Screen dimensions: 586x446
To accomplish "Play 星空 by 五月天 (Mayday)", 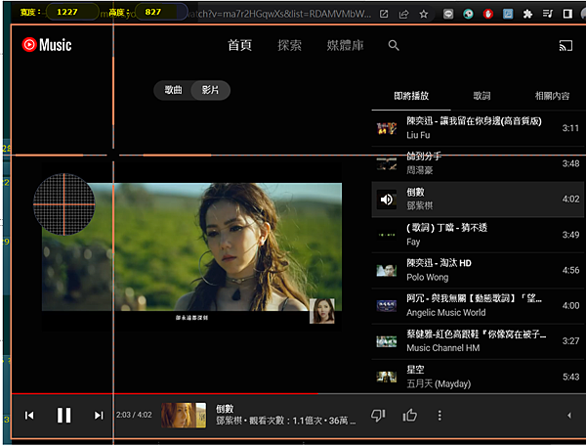I will (478, 377).
